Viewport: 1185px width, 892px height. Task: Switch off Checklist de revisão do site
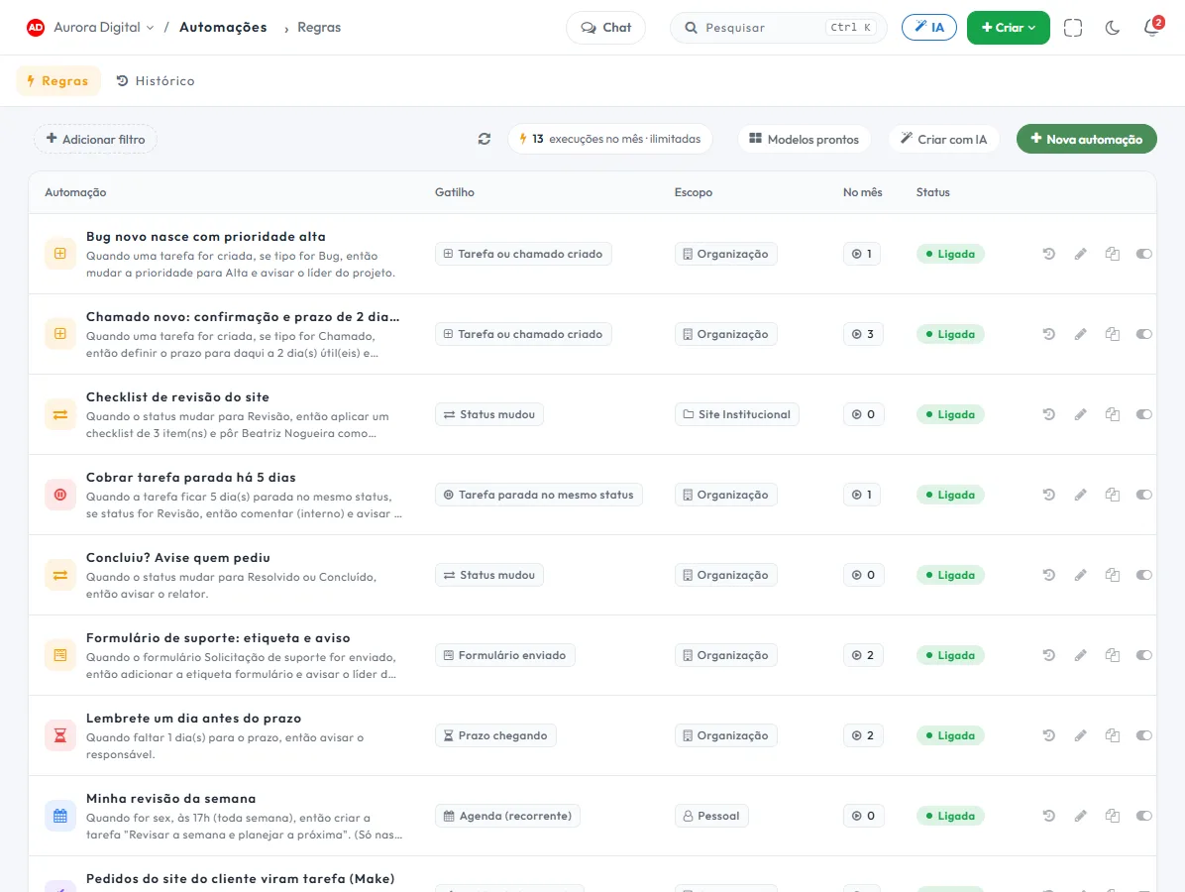[1144, 414]
